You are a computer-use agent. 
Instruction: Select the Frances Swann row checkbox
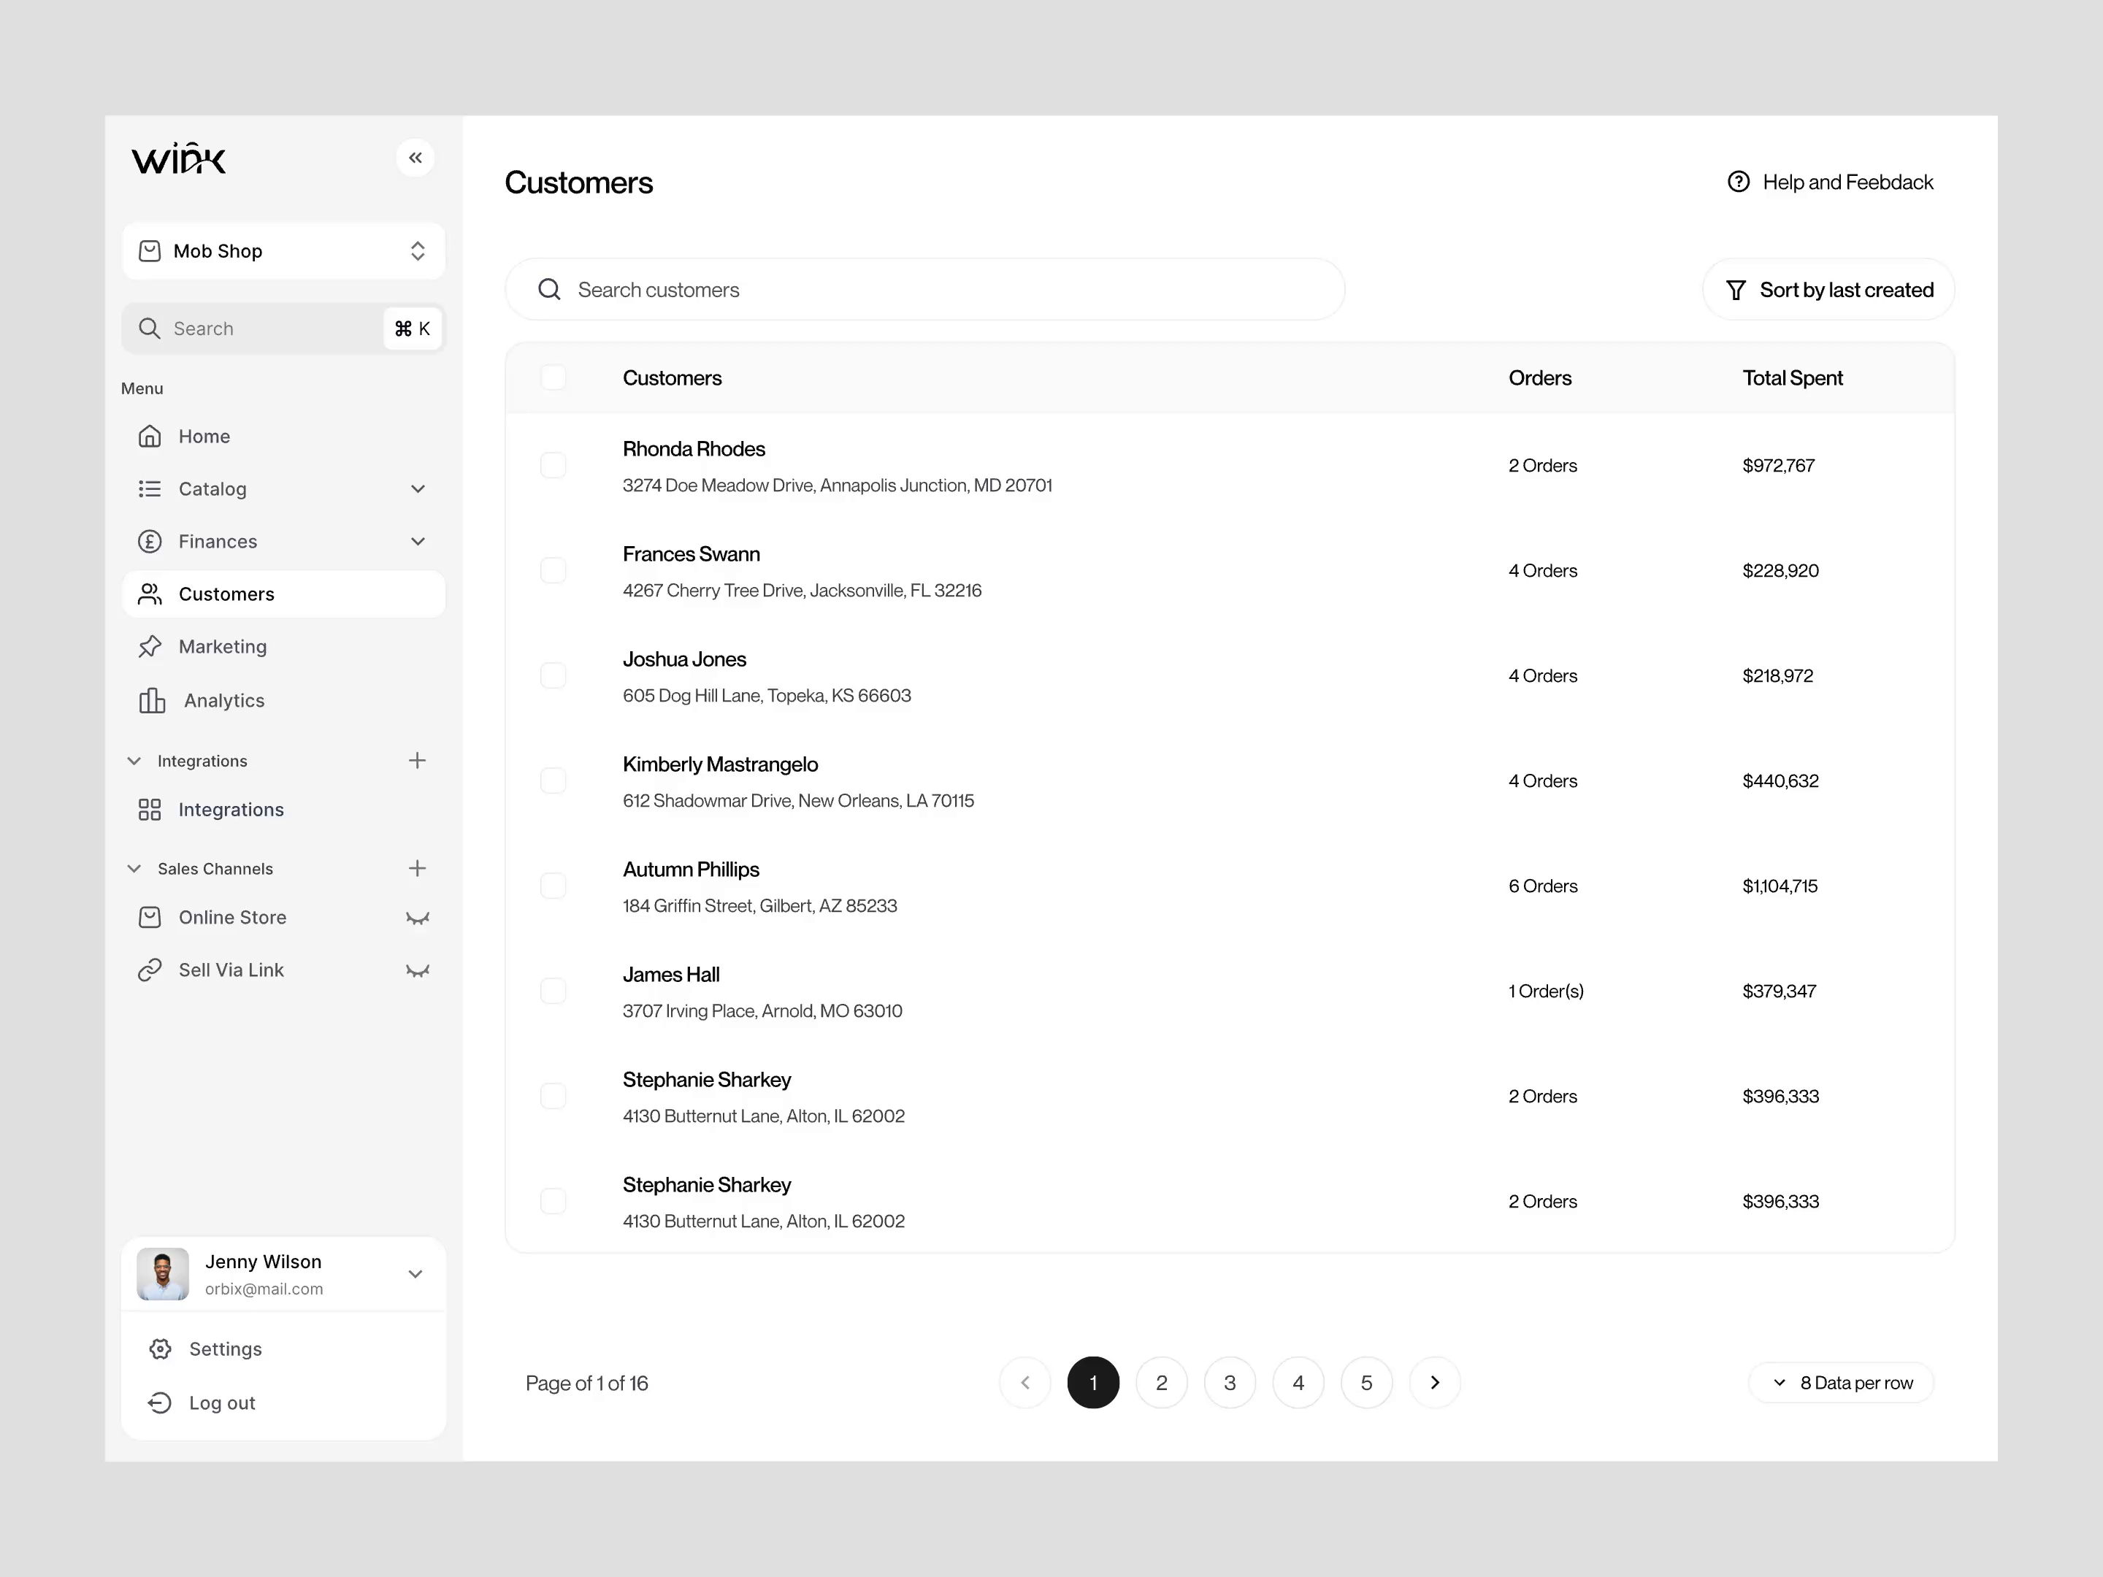point(553,570)
